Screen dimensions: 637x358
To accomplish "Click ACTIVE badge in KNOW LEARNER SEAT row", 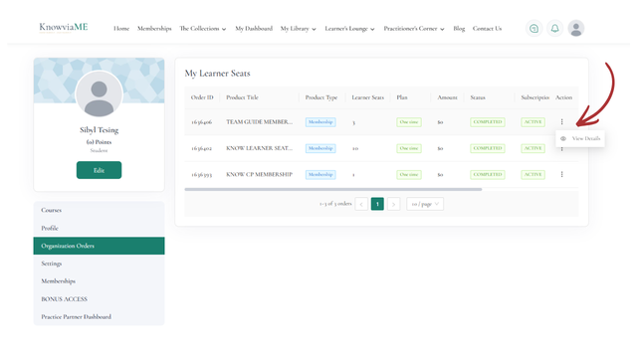I will click(x=533, y=148).
